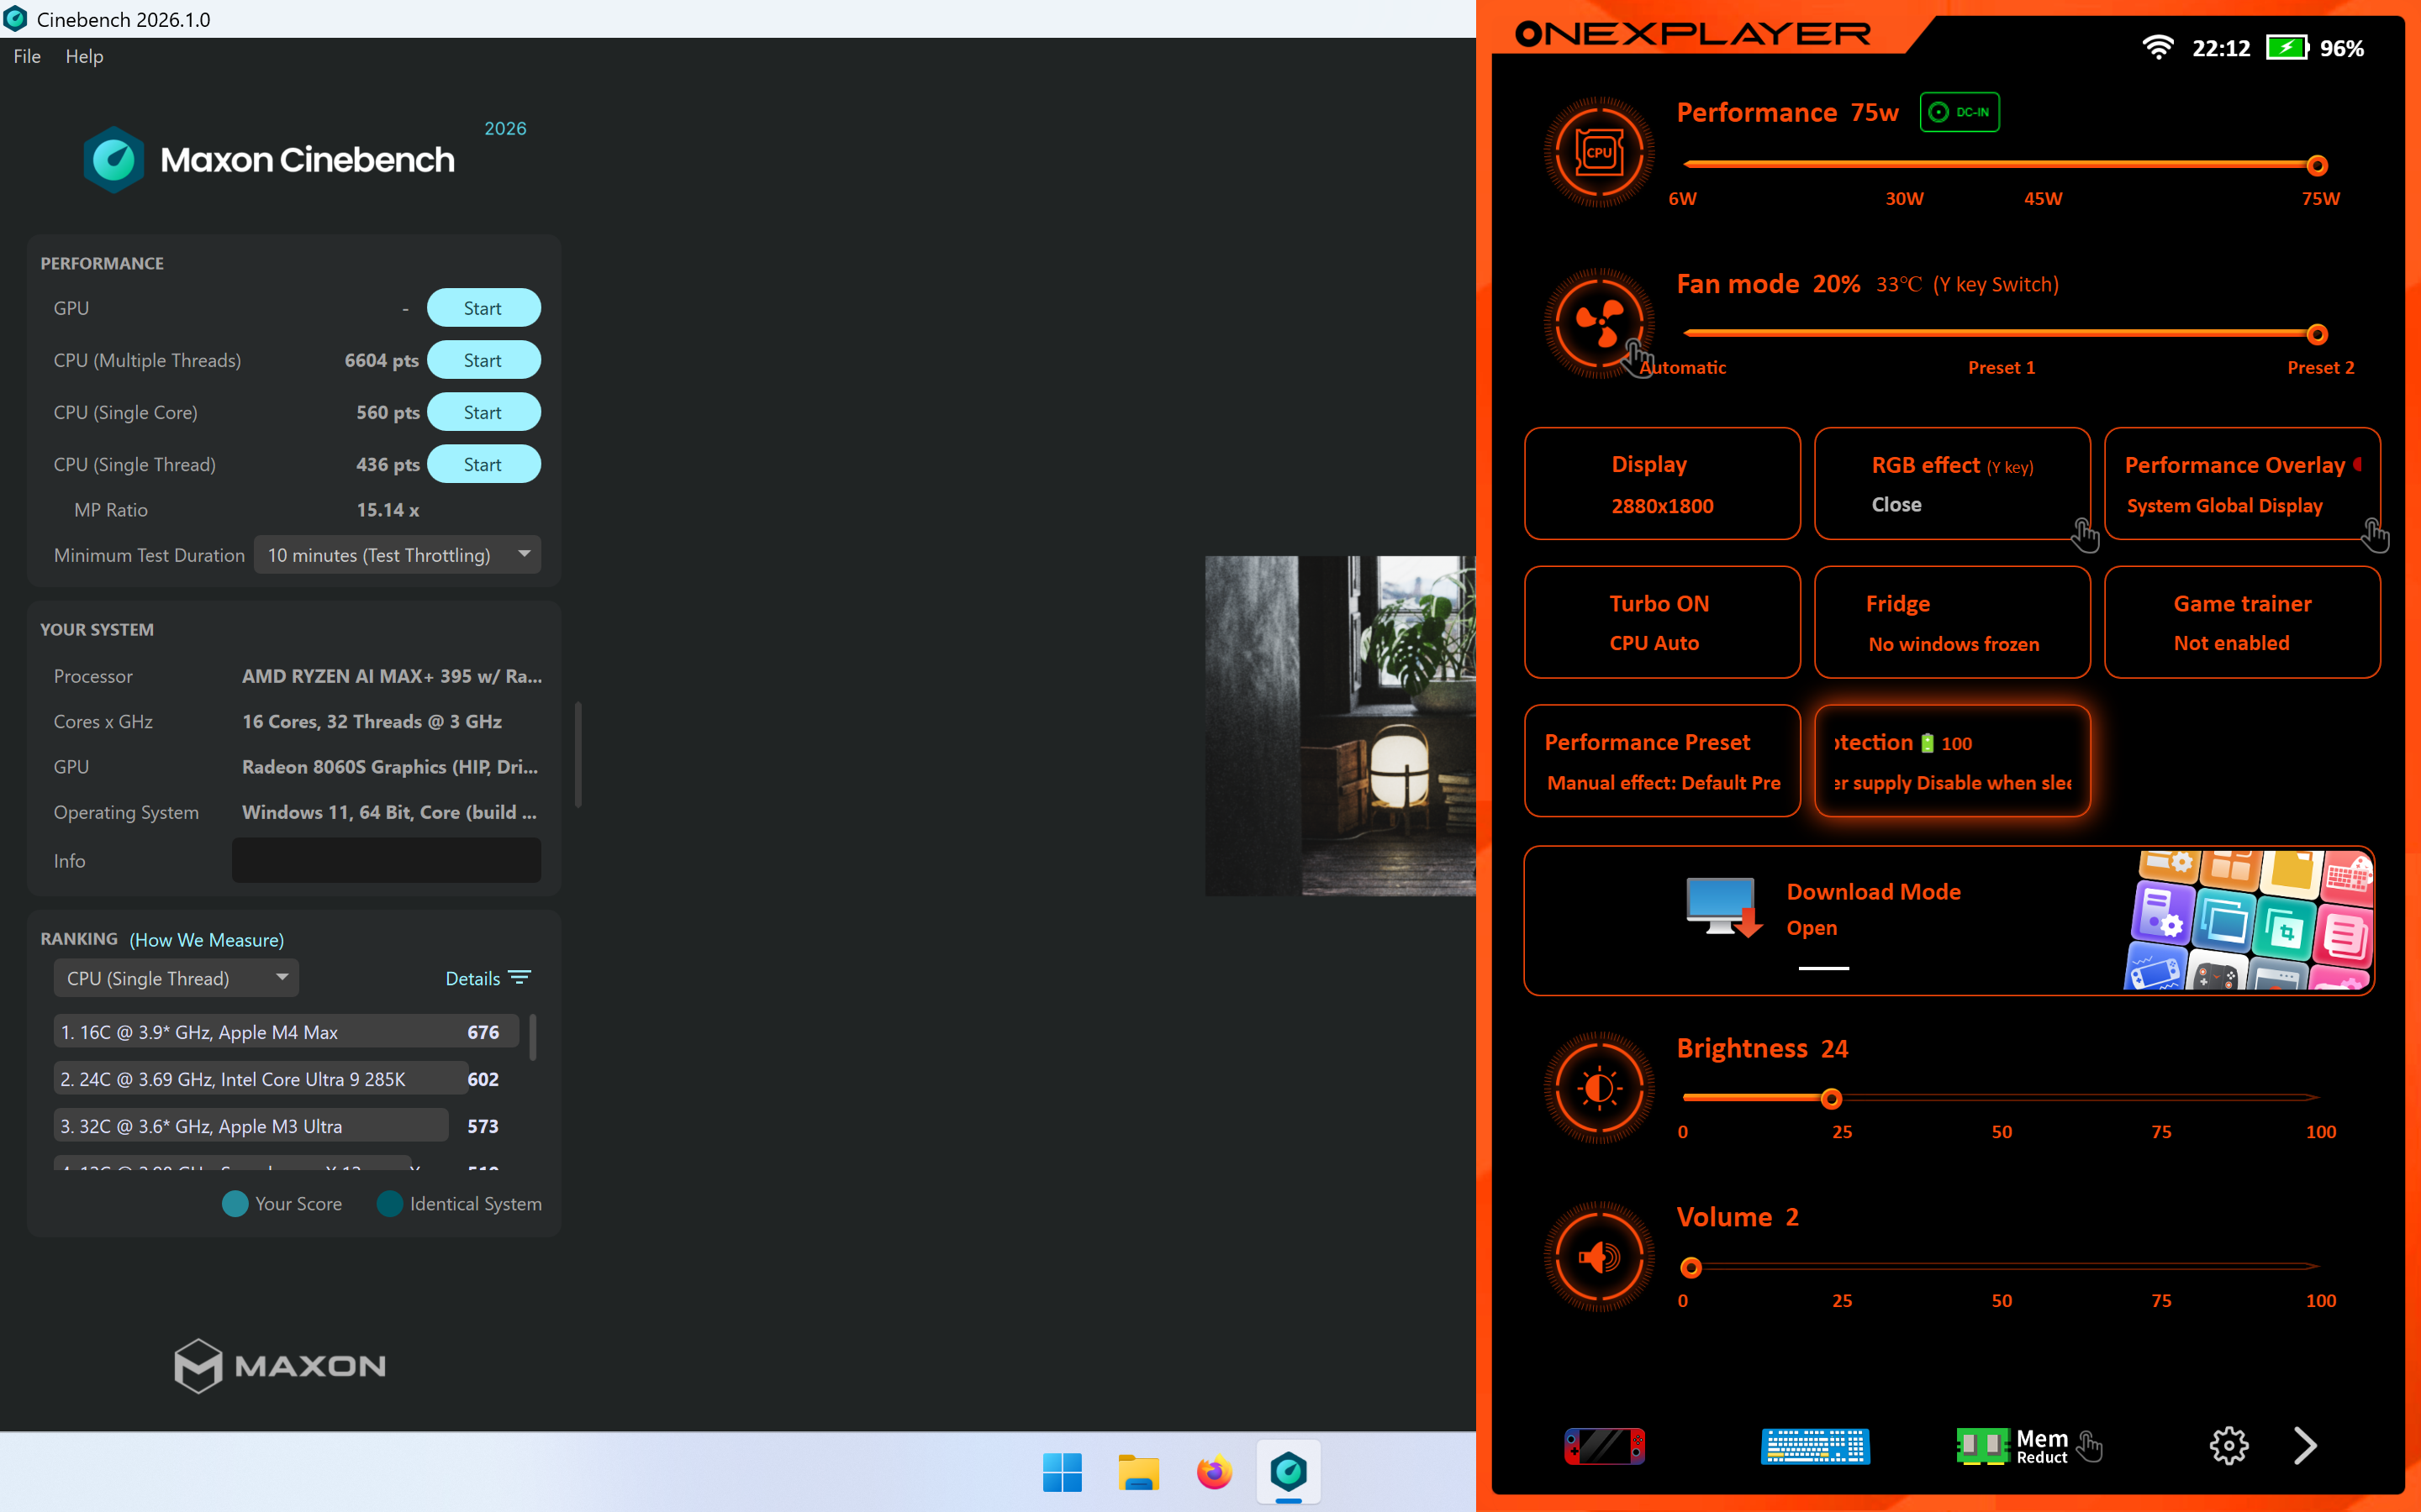Image resolution: width=2421 pixels, height=1512 pixels.
Task: Set Performance slider to 30W
Action: coord(1903,165)
